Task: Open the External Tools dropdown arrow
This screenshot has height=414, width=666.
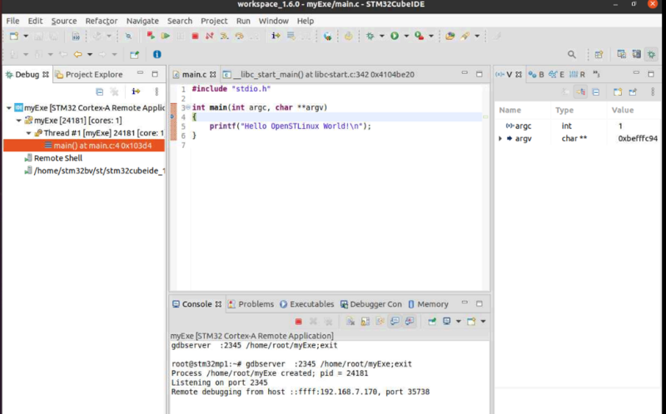Action: pos(431,36)
